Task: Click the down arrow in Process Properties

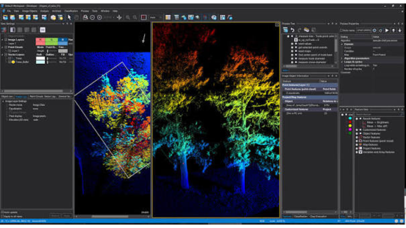Action: pyautogui.click(x=400, y=30)
